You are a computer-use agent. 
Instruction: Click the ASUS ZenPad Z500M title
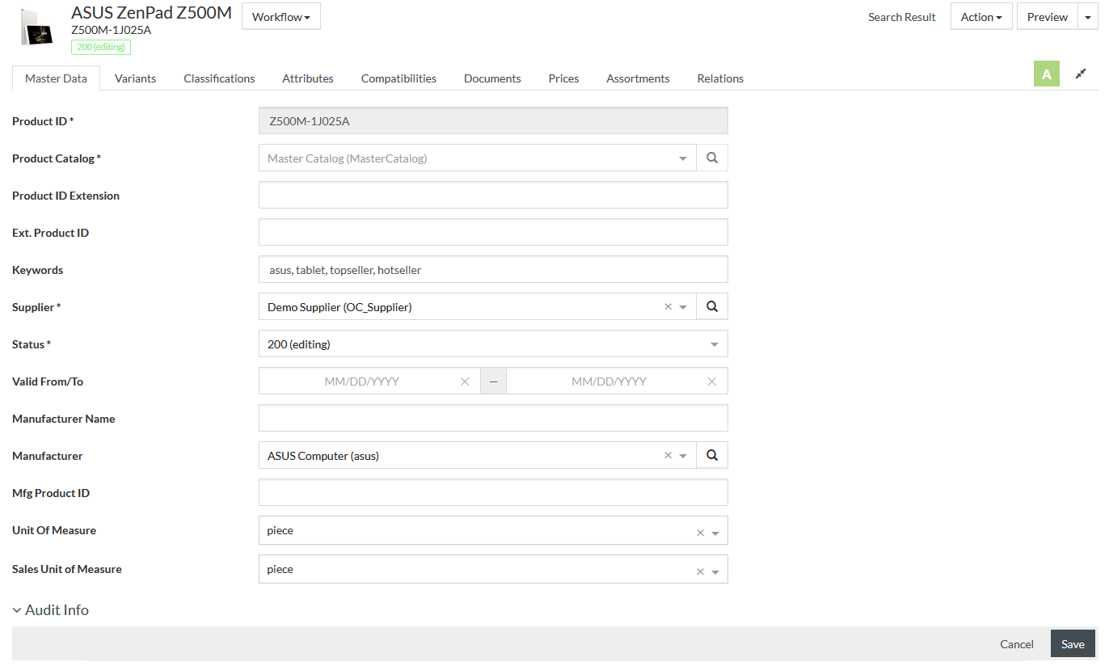pos(151,12)
